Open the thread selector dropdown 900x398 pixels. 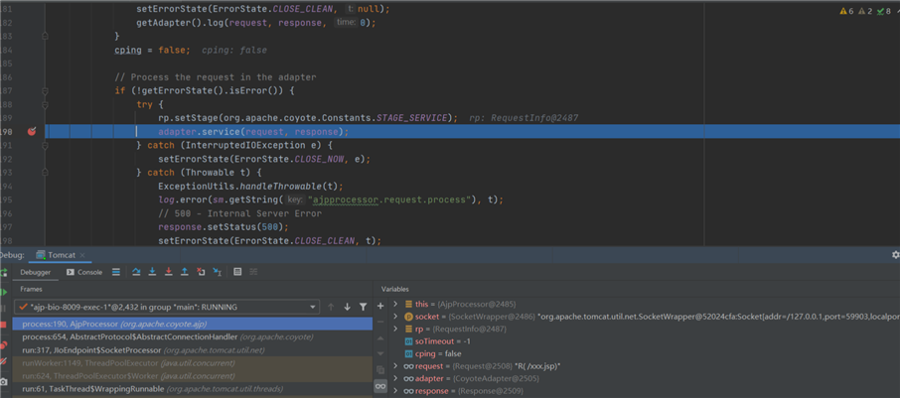[x=167, y=307]
